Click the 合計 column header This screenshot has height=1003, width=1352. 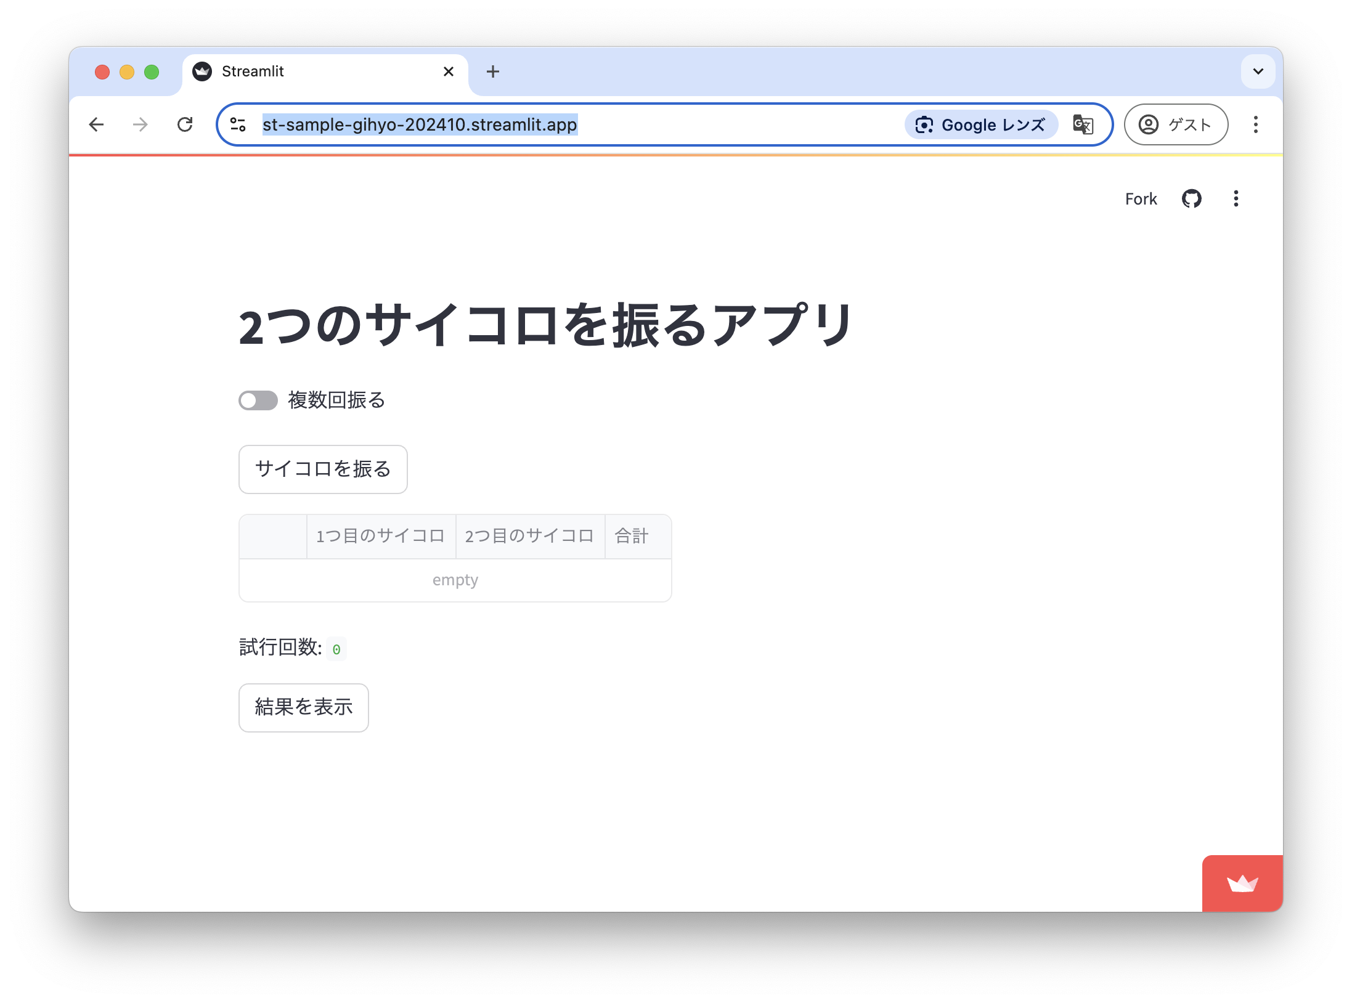(x=631, y=536)
